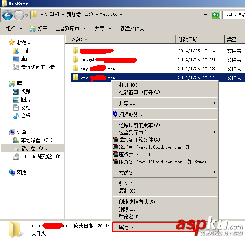Viewport: 245px width, 238px height.
Task: Select the first redacted folder in list
Action: click(93, 51)
